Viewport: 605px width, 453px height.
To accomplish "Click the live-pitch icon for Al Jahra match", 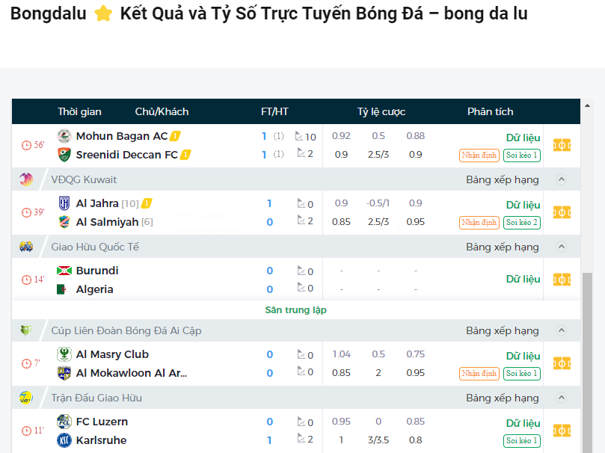I will (562, 212).
